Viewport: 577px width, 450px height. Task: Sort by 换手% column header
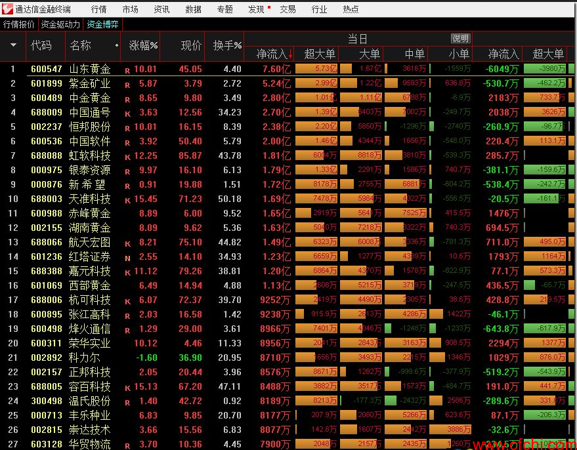(227, 45)
